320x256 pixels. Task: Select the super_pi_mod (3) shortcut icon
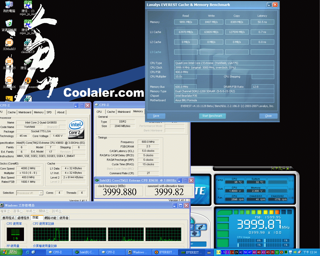click(28, 8)
